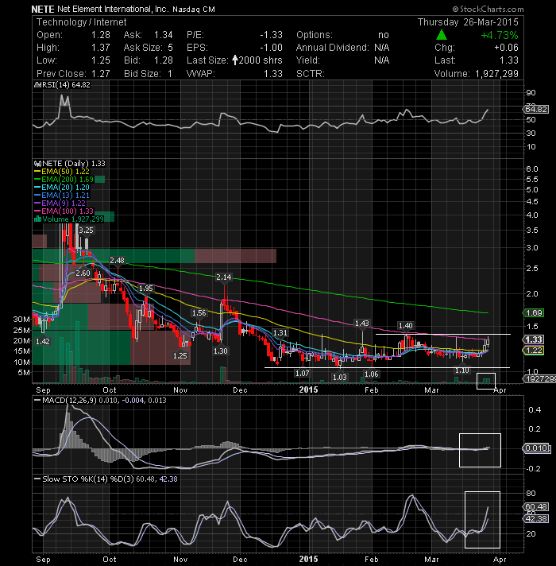
Task: Click the 60.48 stochastic axis tag
Action: (536, 507)
